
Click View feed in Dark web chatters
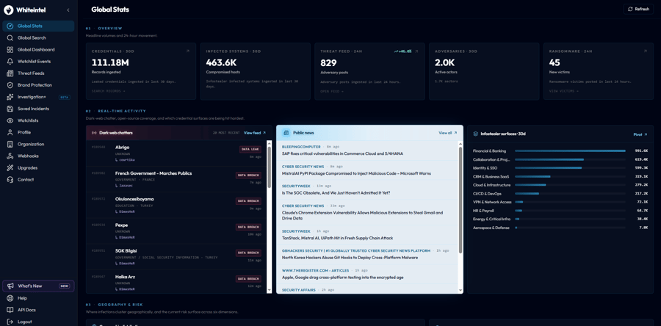coord(255,133)
